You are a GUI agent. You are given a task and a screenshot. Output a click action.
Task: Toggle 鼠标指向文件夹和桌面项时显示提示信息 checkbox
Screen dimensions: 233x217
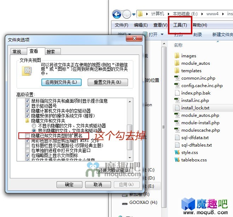[27, 101]
